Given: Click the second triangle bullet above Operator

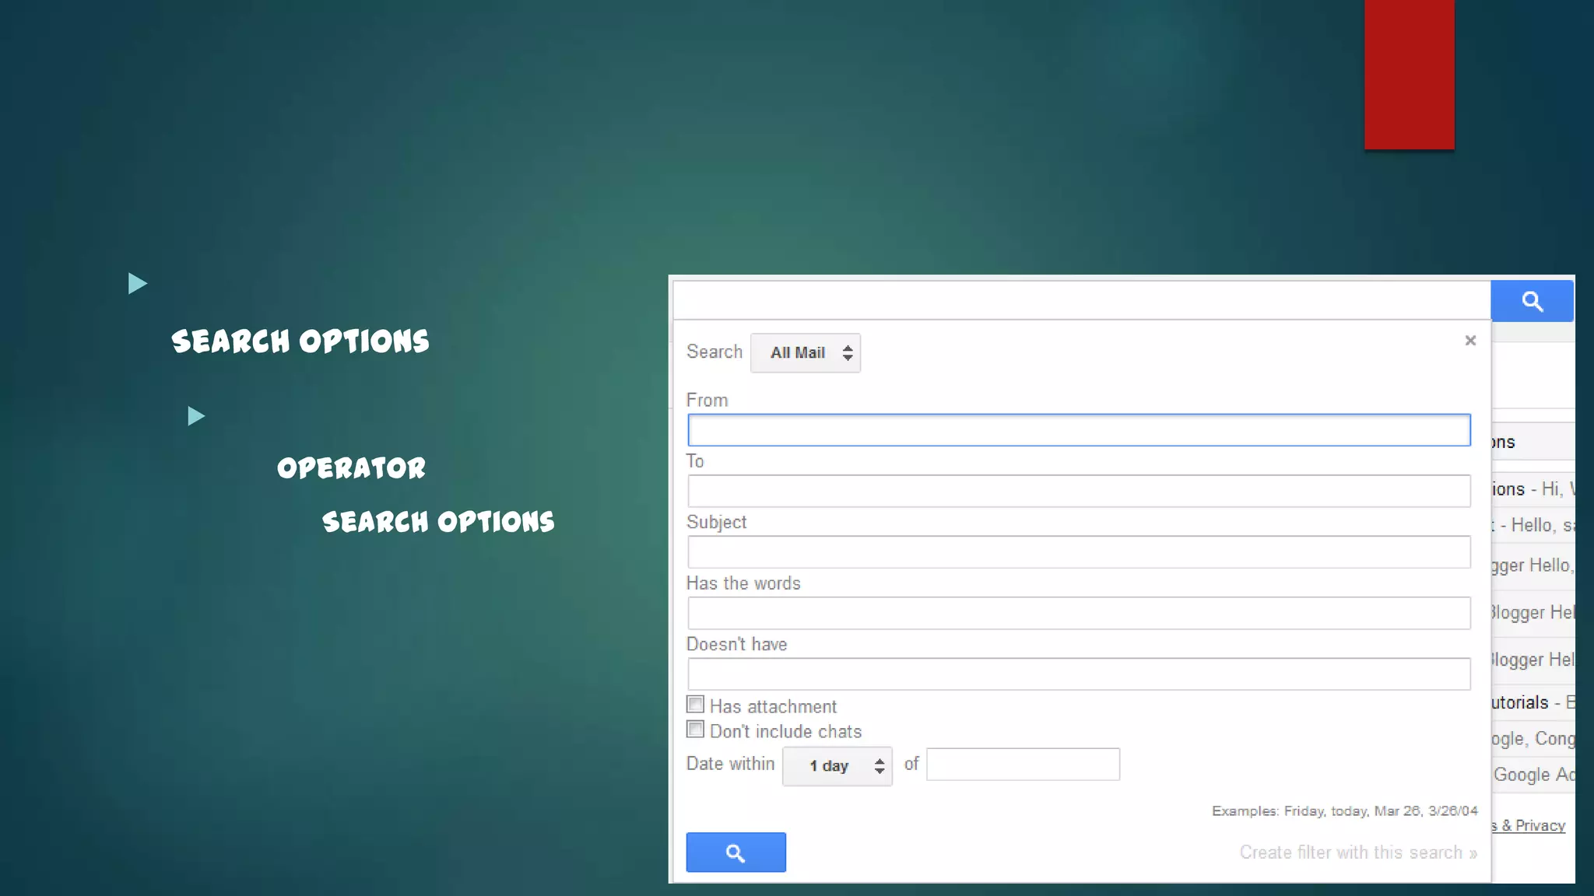Looking at the screenshot, I should [196, 416].
